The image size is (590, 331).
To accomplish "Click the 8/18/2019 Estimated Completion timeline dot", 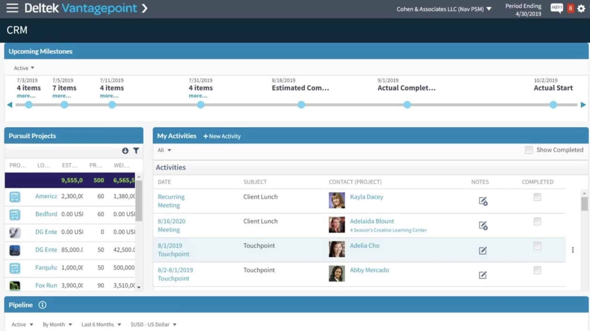I will tap(301, 105).
